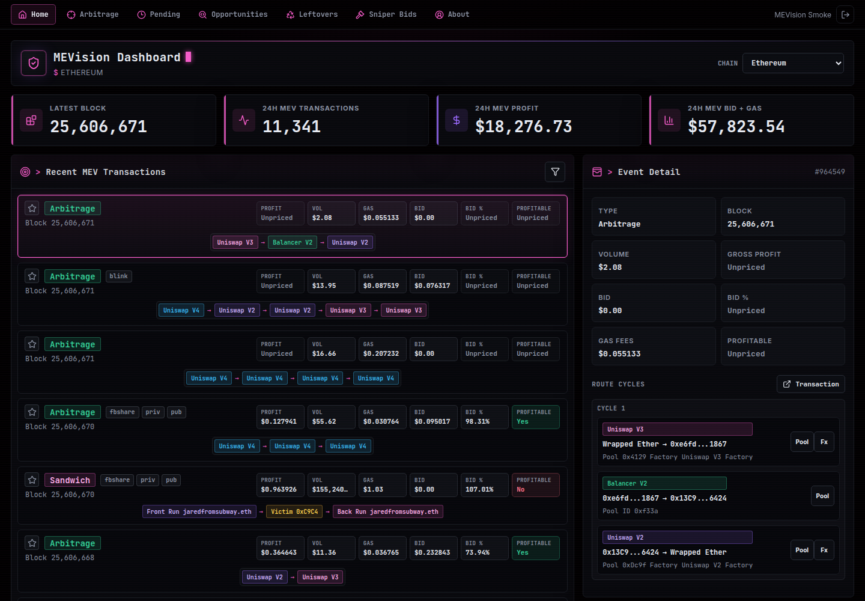Click Gas Fees $0.055133 in Event Detail
Image resolution: width=865 pixels, height=601 pixels.
pos(654,347)
